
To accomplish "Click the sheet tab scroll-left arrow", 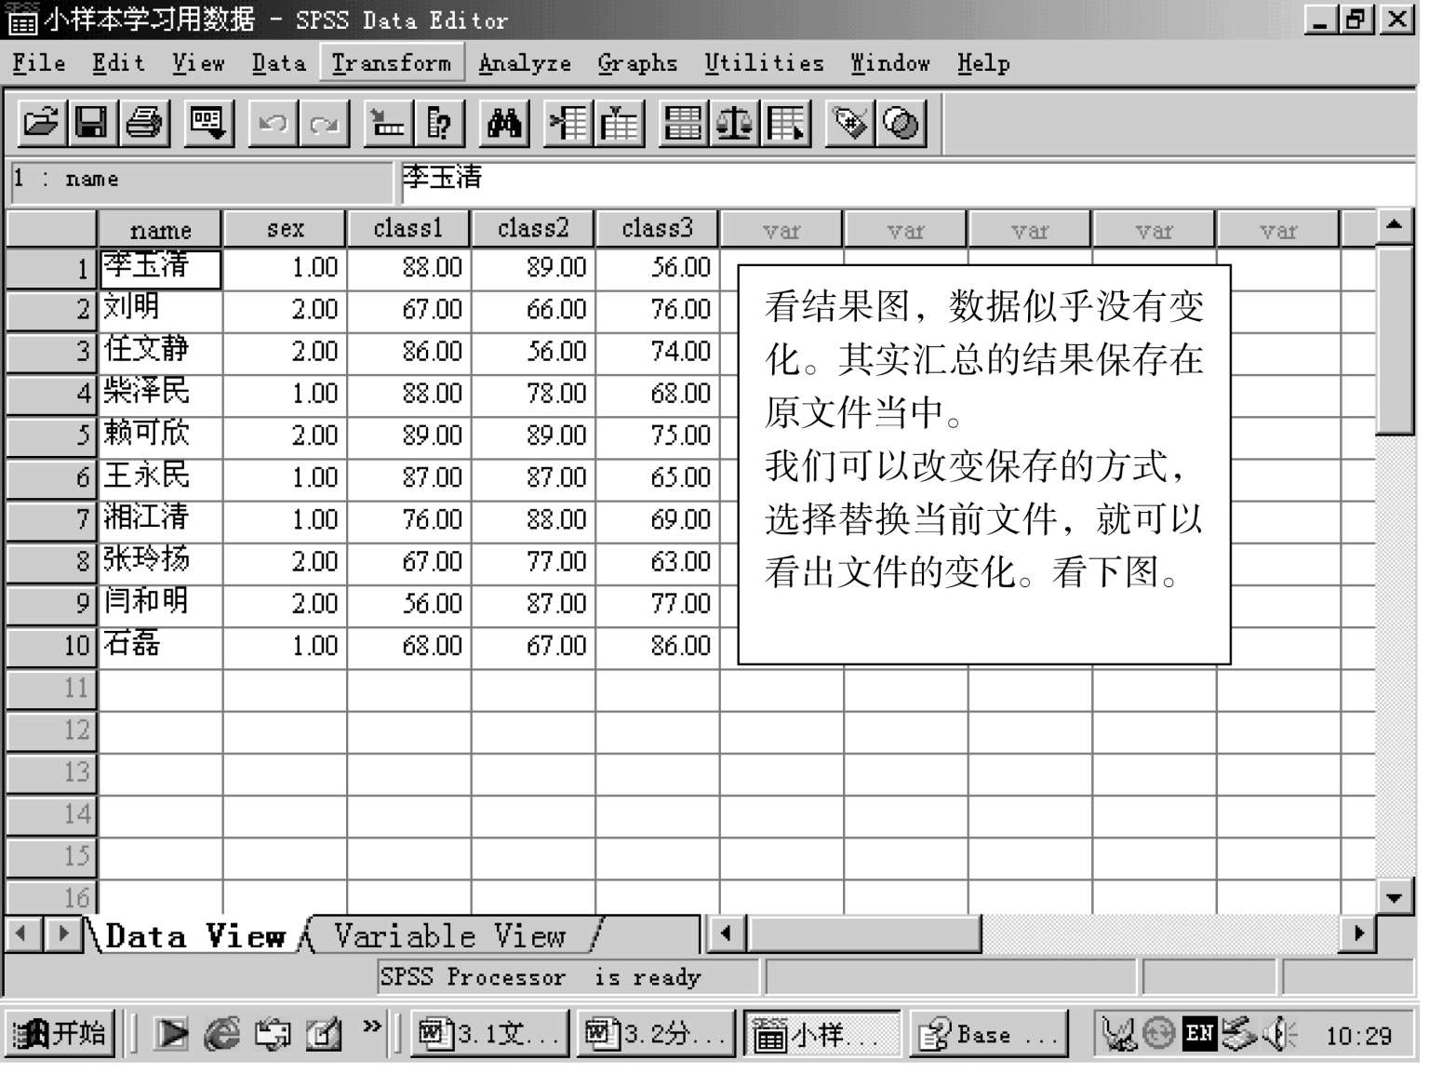I will pyautogui.click(x=22, y=934).
